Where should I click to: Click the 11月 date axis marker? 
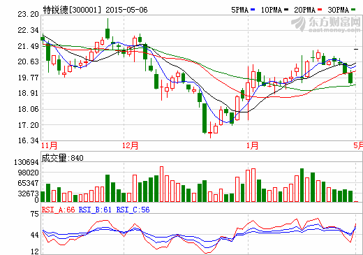coord(49,146)
